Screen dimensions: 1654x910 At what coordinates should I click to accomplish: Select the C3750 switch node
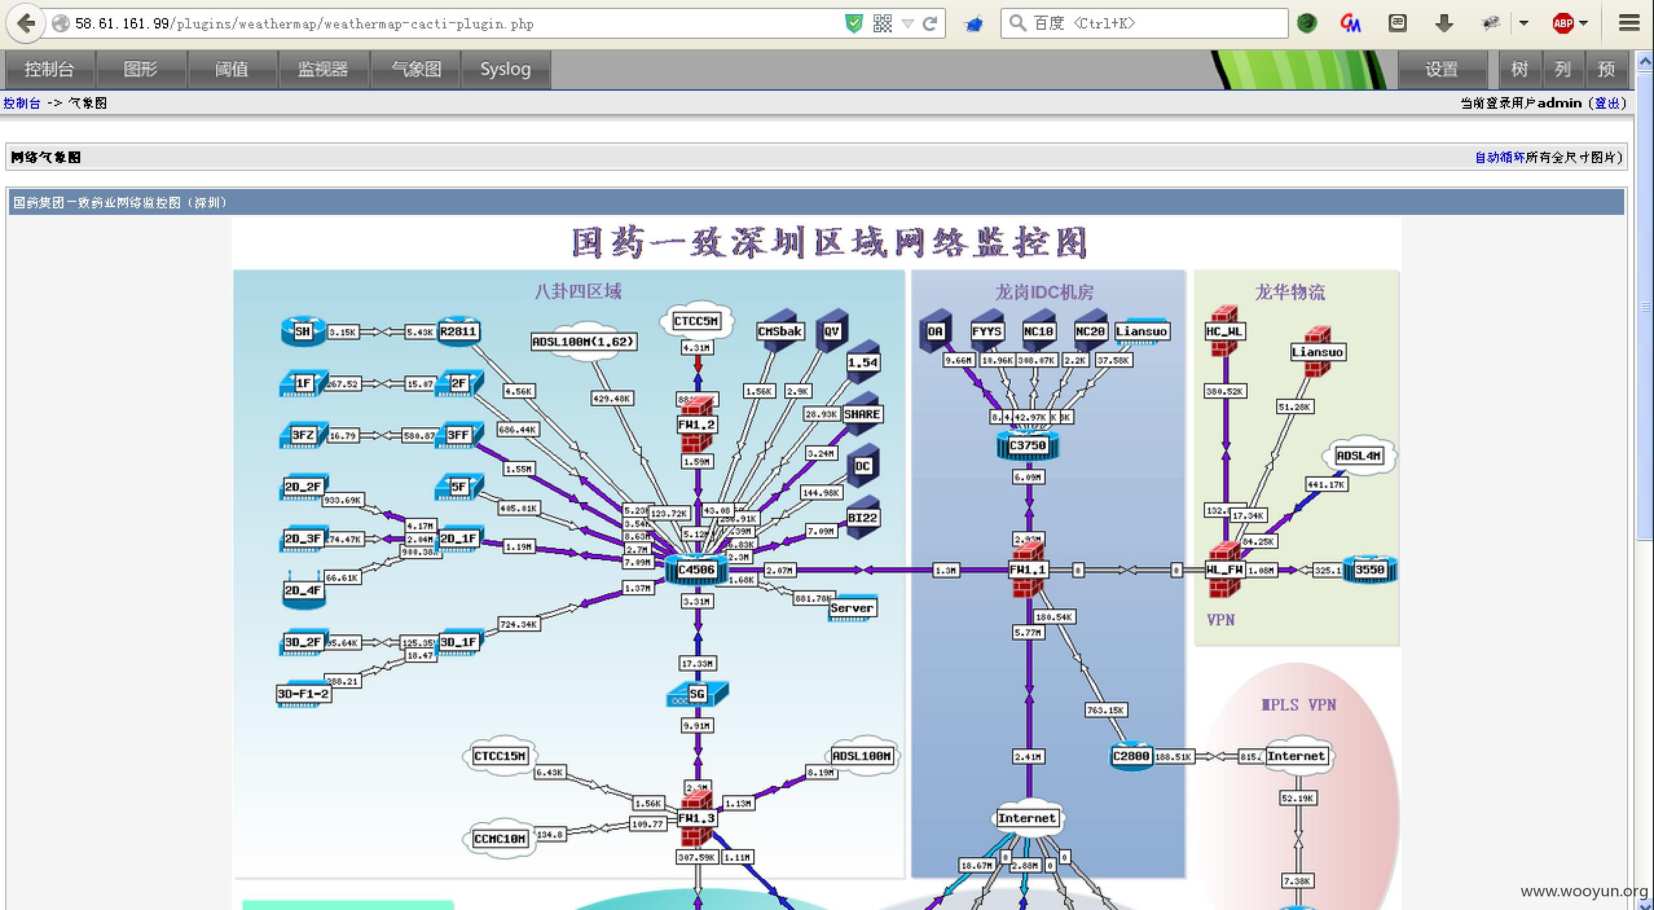point(1028,445)
